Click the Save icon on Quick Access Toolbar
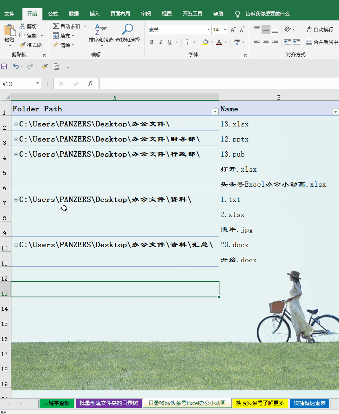 (x=4, y=66)
